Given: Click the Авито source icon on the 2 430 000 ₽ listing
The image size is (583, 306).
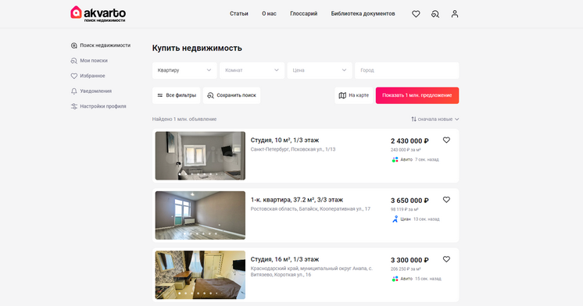Looking at the screenshot, I should (x=395, y=160).
